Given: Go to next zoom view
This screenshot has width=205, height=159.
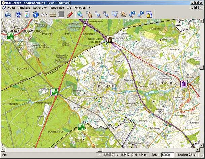Looking at the screenshot, I should 141,15.
